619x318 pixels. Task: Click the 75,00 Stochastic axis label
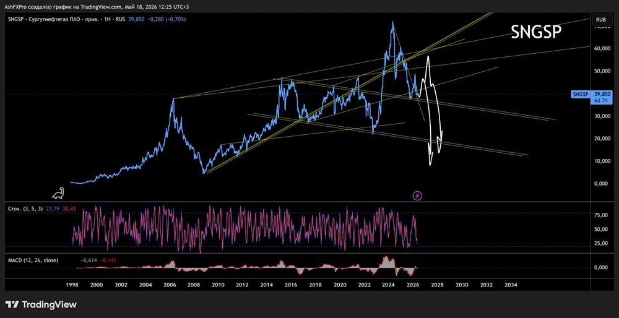tap(601, 215)
